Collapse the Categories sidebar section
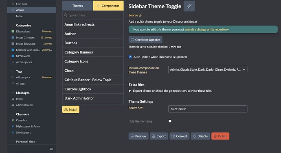This screenshot has width=281, height=153. click(x=13, y=25)
